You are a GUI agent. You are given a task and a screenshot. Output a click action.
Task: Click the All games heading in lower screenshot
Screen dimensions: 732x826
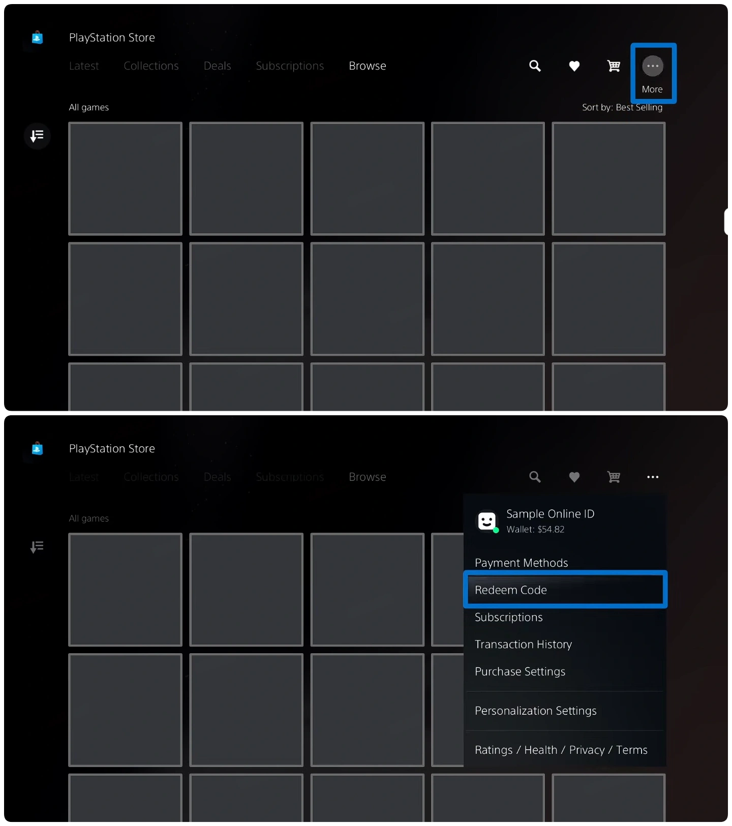[89, 518]
